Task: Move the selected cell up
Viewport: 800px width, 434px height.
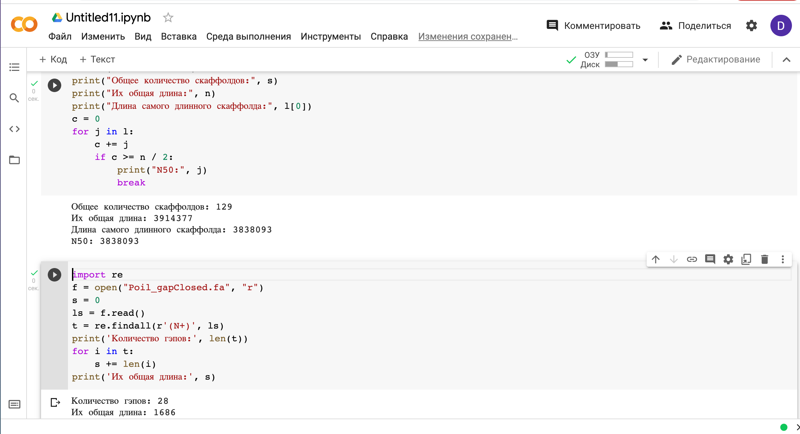Action: (656, 259)
